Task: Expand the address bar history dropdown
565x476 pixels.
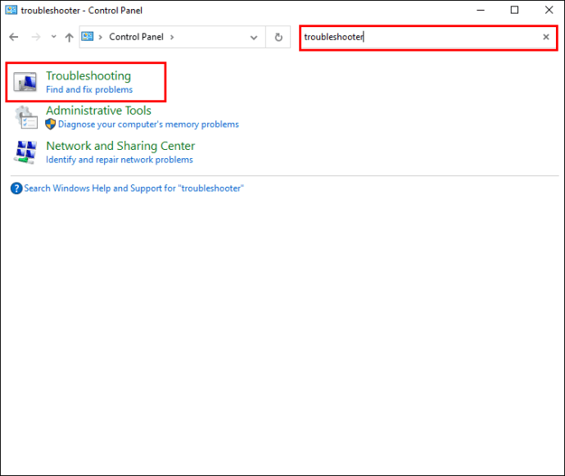Action: point(254,37)
